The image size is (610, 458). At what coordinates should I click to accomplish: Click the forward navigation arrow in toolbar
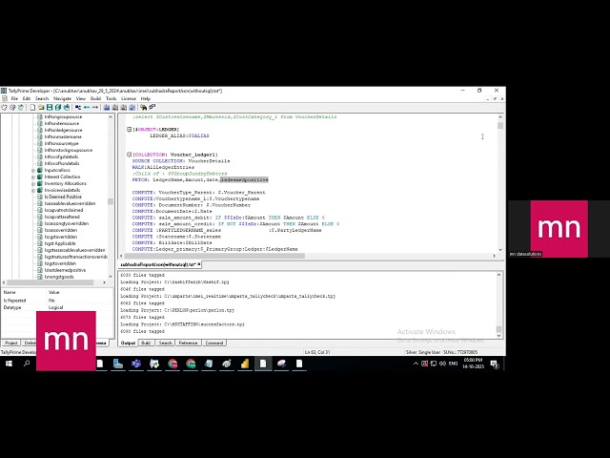coord(95,107)
